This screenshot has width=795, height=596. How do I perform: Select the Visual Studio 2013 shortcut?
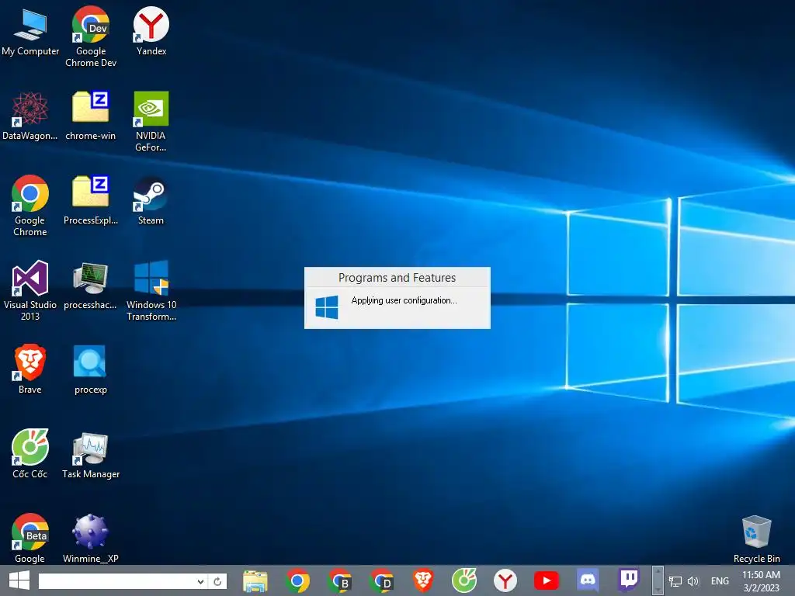click(x=30, y=290)
